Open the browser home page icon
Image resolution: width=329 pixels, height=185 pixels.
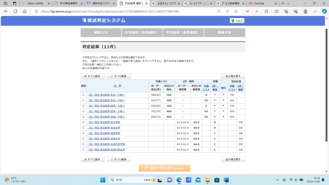(25, 11)
